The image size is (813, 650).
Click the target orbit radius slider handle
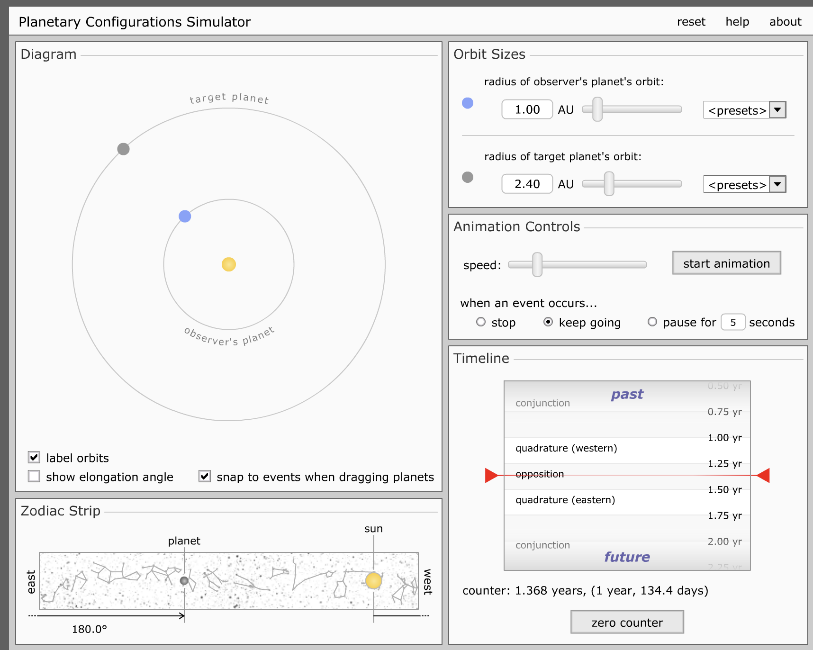[x=609, y=184]
